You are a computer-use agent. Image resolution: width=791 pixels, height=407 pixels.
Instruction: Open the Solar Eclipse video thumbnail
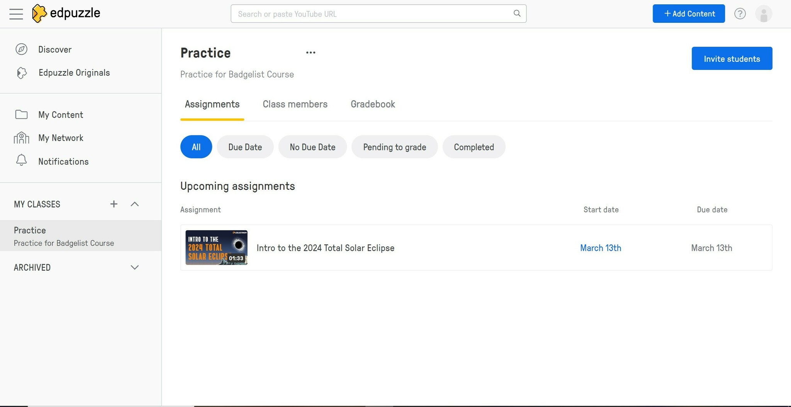click(x=216, y=248)
